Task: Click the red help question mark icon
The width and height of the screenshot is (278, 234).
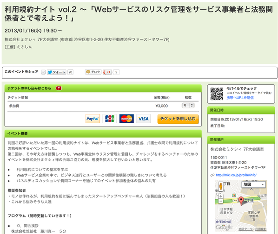Action: tap(59, 88)
